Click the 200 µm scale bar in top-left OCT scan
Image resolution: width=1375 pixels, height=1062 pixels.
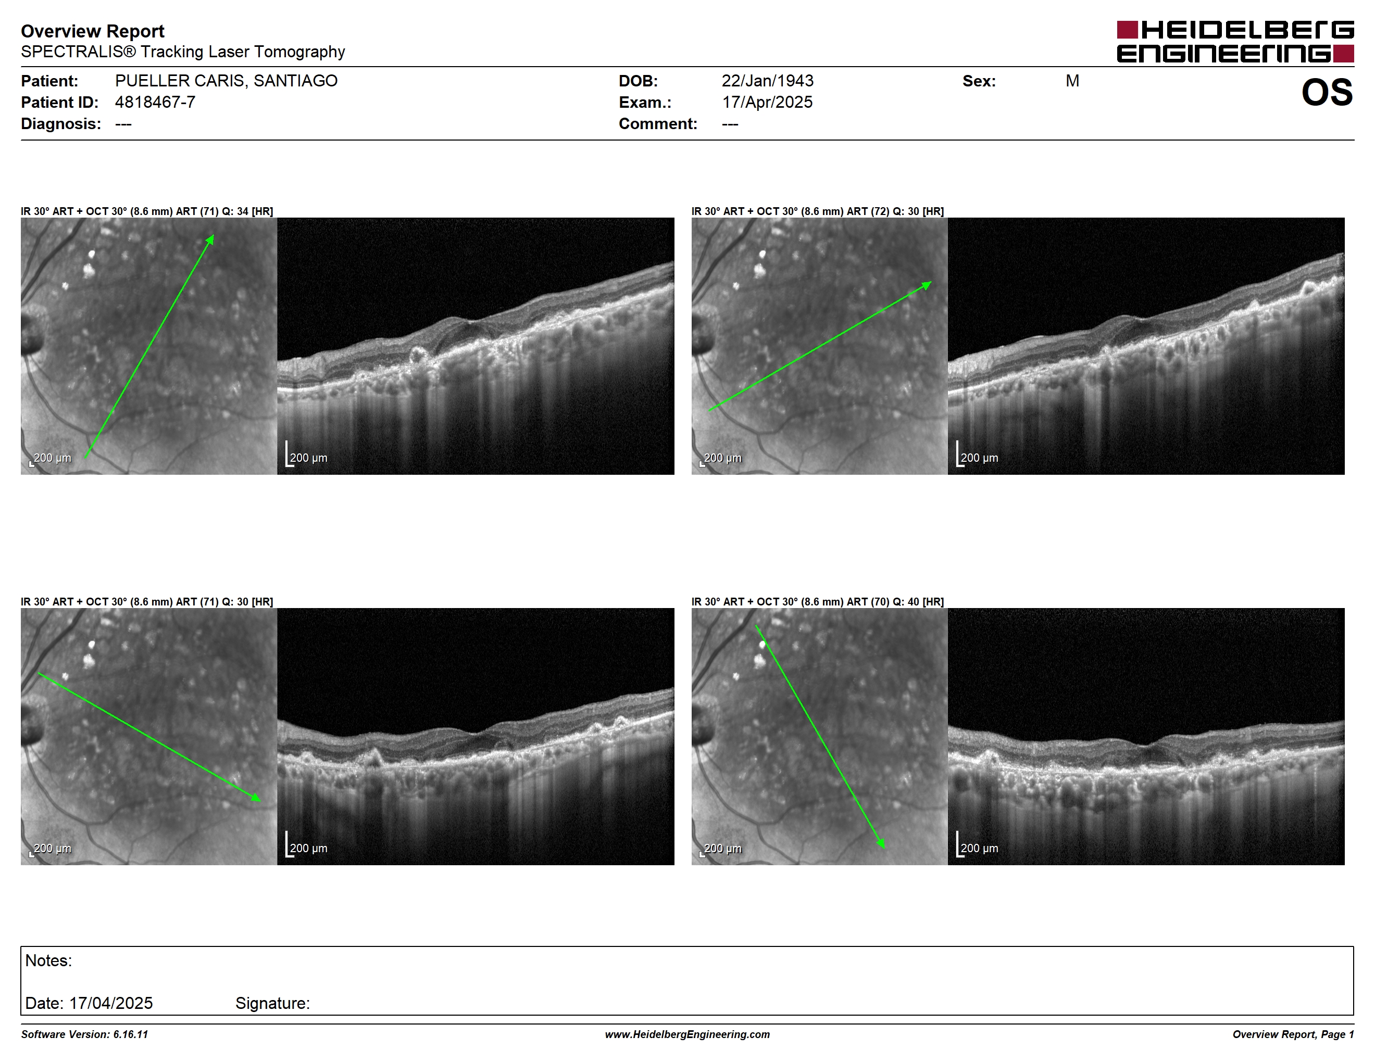point(307,454)
